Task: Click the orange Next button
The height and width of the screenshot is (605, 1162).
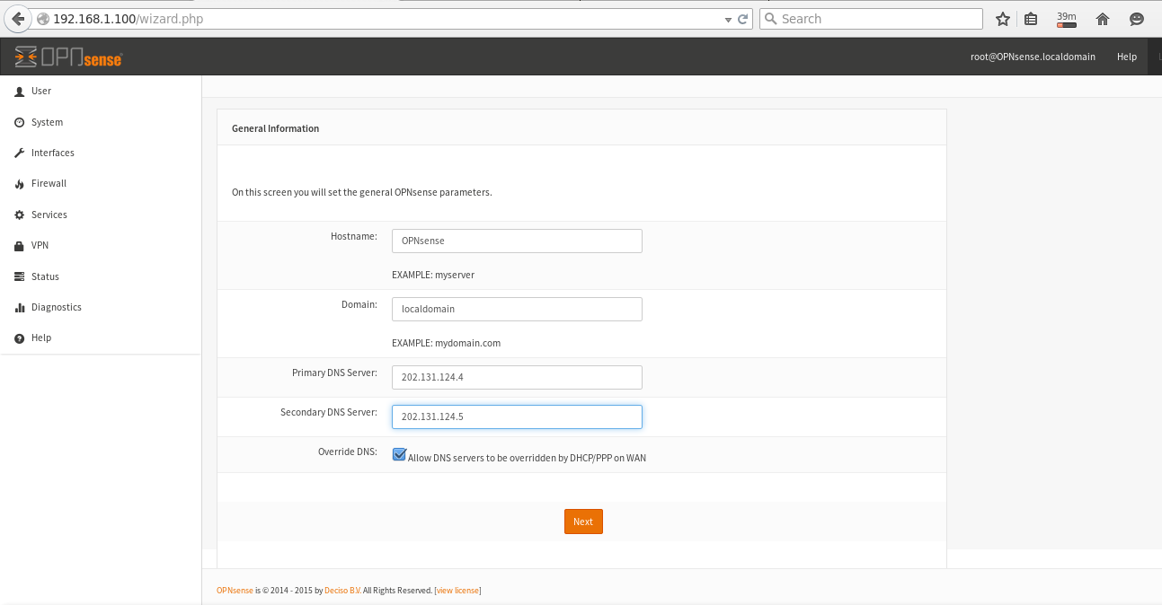Action: 583,522
